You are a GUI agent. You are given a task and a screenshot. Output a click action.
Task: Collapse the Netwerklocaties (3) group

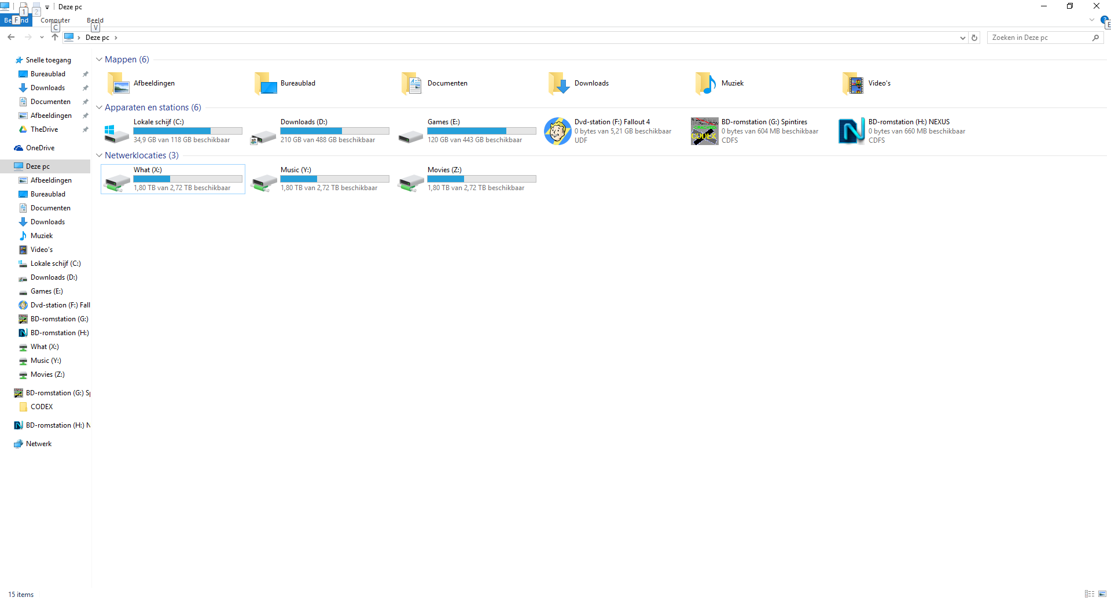(99, 155)
